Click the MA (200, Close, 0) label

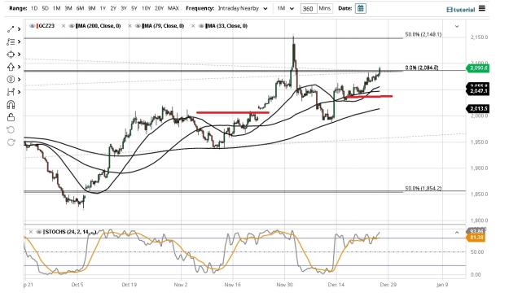pyautogui.click(x=99, y=26)
